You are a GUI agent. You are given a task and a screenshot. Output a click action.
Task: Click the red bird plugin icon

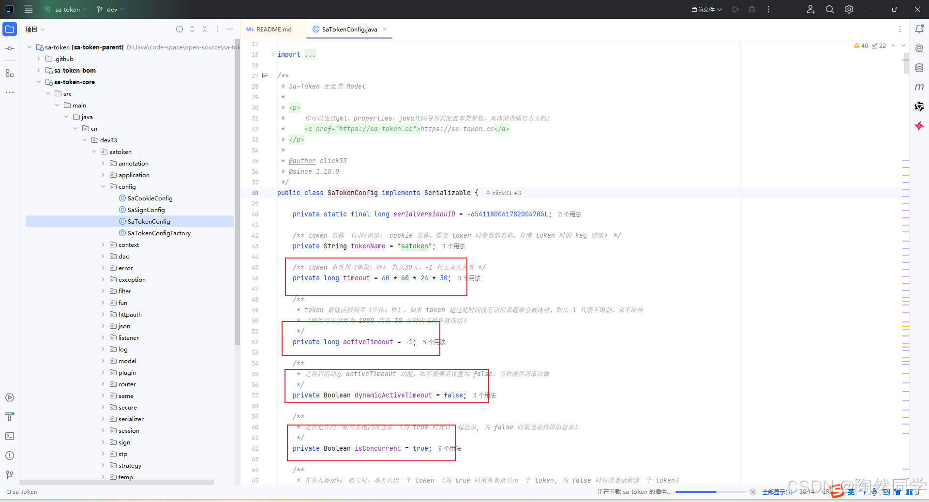919,126
